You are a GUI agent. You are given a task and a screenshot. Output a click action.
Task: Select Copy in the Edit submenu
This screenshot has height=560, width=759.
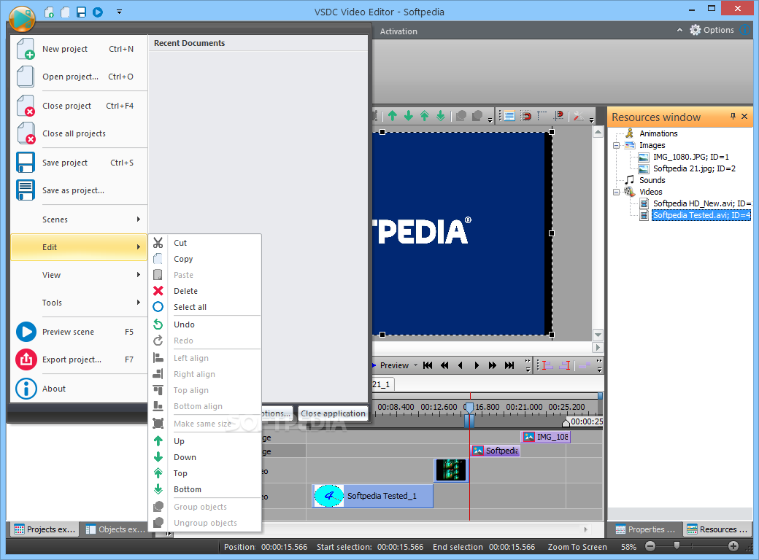click(205, 259)
